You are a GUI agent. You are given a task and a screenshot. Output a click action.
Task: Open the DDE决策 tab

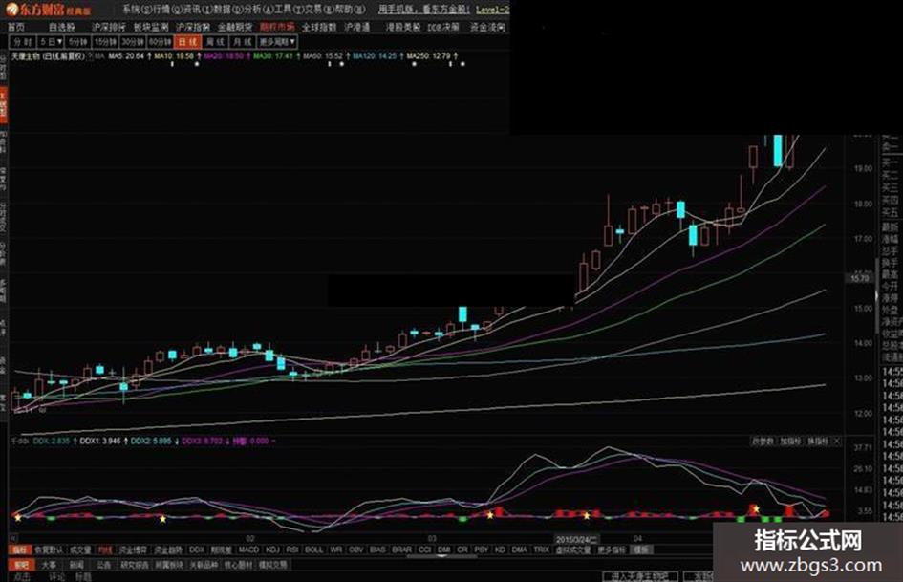[x=443, y=27]
